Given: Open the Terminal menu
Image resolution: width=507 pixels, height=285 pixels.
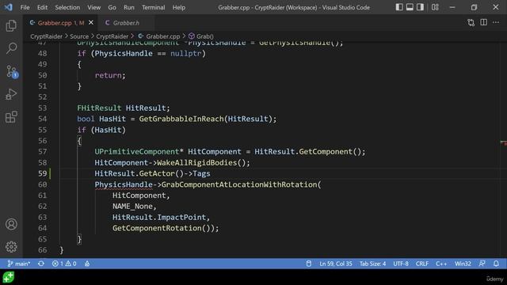Looking at the screenshot, I should pyautogui.click(x=153, y=7).
